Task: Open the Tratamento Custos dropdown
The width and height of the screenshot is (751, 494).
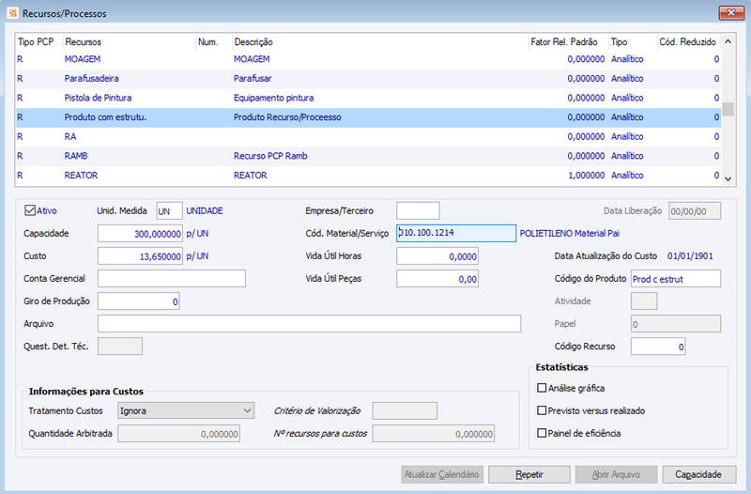Action: (x=186, y=410)
